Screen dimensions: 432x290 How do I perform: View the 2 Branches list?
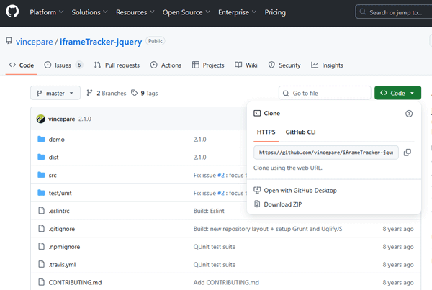[x=107, y=93]
